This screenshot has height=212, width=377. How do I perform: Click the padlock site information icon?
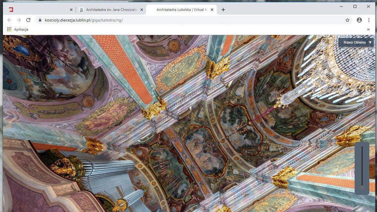pos(40,20)
